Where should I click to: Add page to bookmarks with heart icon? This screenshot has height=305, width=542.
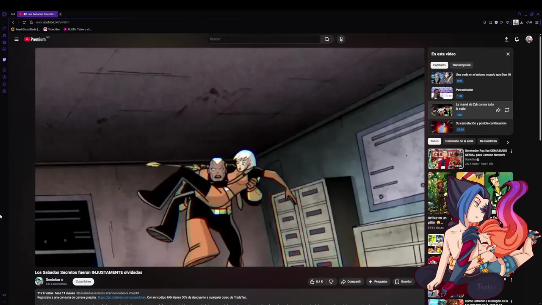click(508, 22)
